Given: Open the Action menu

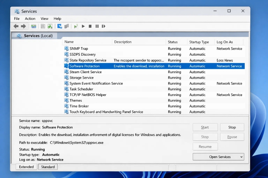Looking at the screenshot, I should [x=30, y=19].
